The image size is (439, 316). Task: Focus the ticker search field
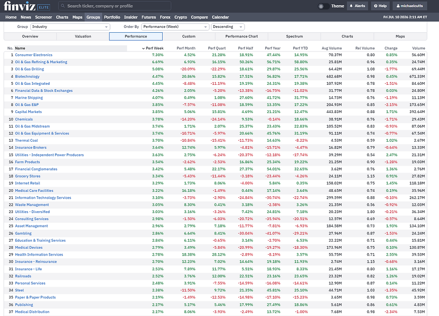tap(115, 6)
